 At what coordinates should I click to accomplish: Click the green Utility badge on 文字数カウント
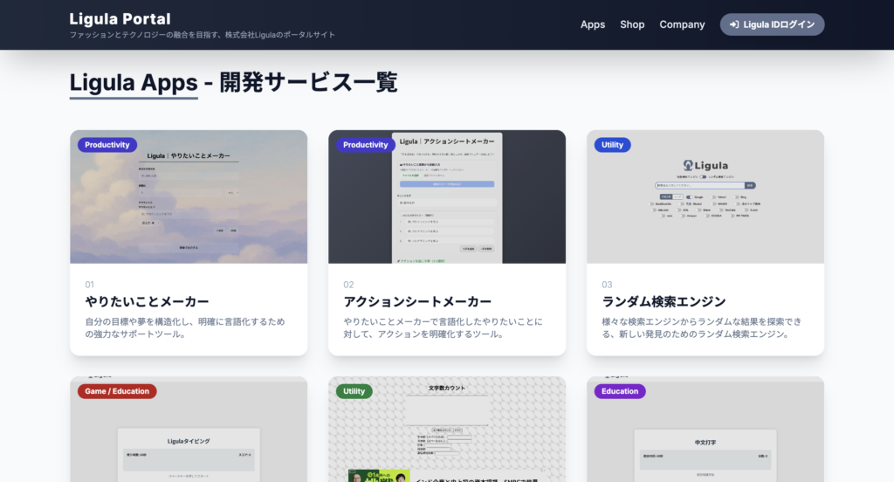point(354,391)
